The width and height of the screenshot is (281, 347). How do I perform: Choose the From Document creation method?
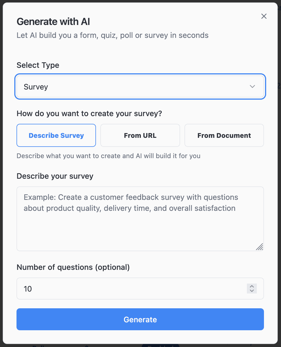click(224, 135)
